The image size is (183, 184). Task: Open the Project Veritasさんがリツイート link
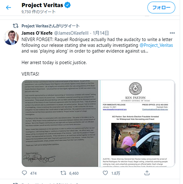(51, 26)
